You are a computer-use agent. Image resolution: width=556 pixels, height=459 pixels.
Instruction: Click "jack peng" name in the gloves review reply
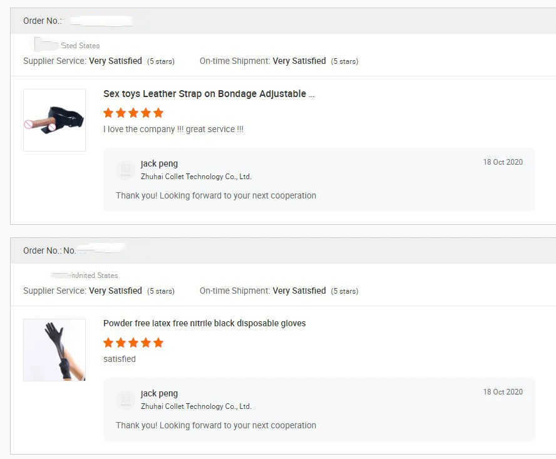(159, 394)
